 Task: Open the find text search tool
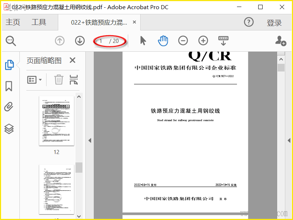click(11, 41)
